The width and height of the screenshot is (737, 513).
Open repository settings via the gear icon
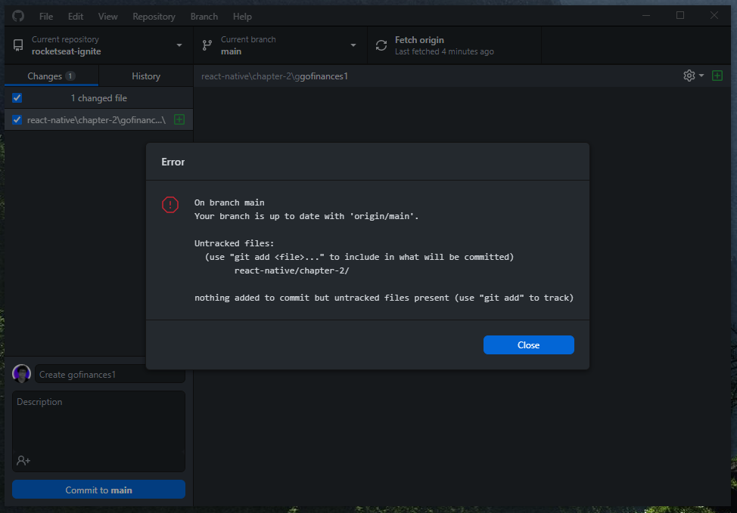tap(688, 76)
